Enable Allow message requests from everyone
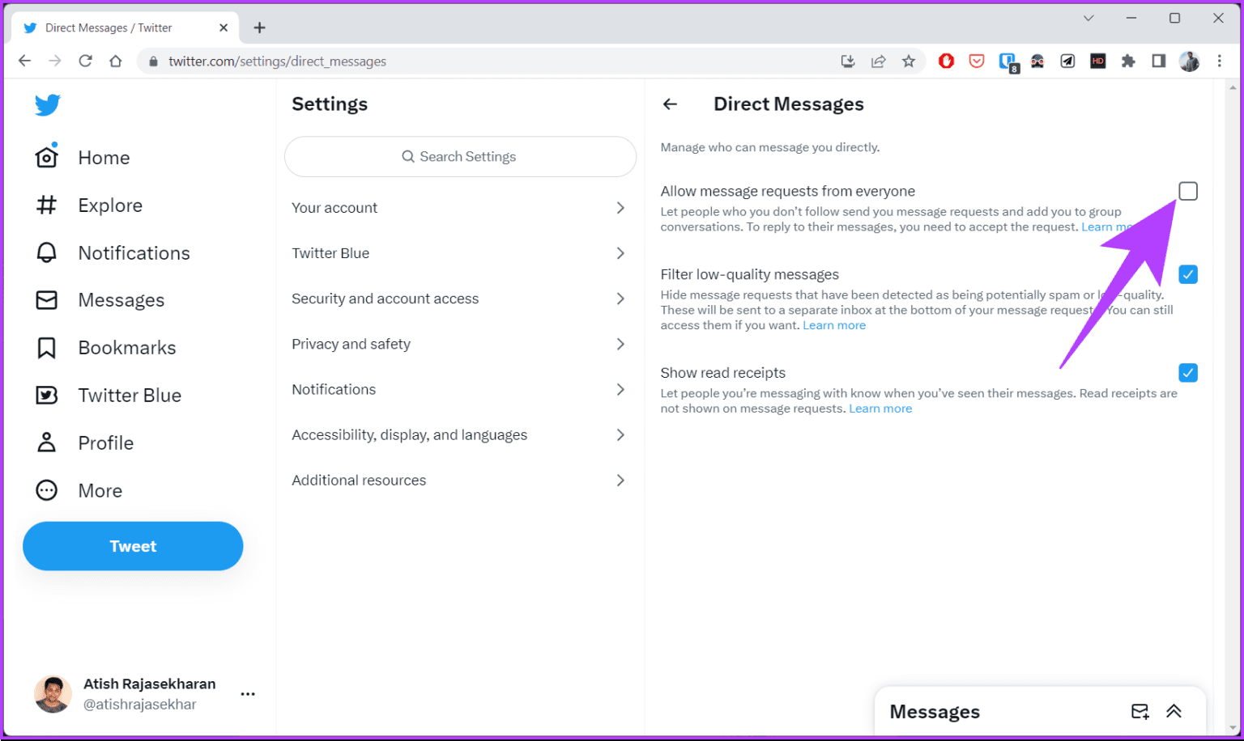Viewport: 1244px width, 741px height. pyautogui.click(x=1188, y=191)
